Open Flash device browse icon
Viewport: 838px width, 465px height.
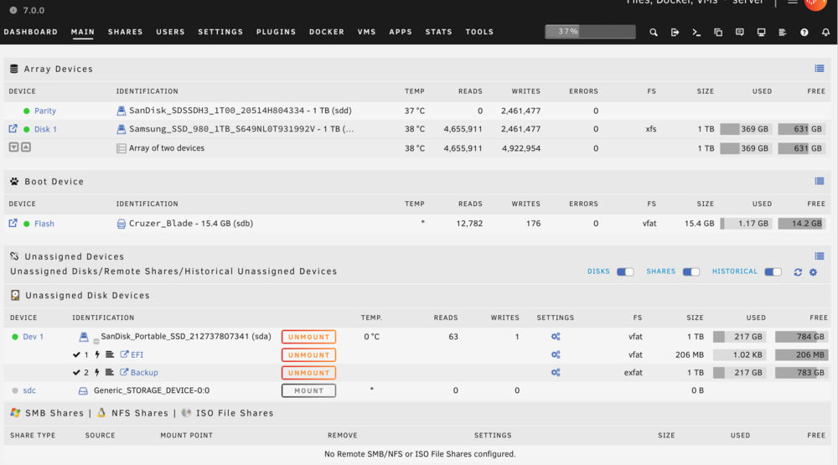point(13,223)
